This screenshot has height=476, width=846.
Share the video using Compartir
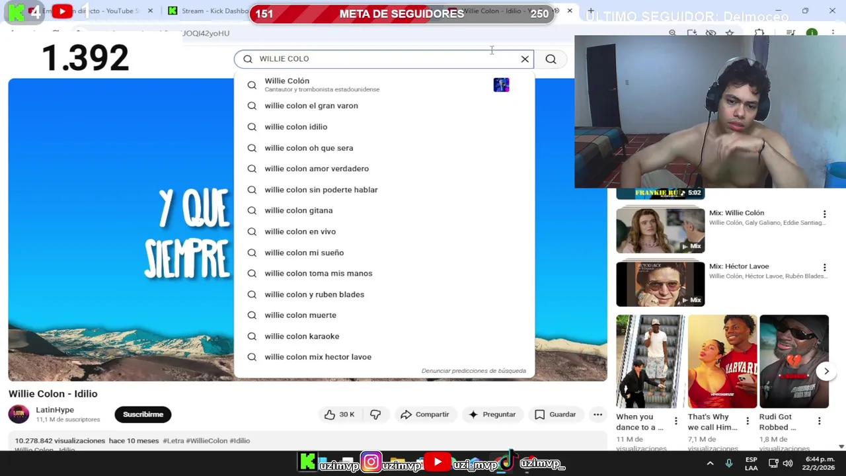click(x=425, y=415)
